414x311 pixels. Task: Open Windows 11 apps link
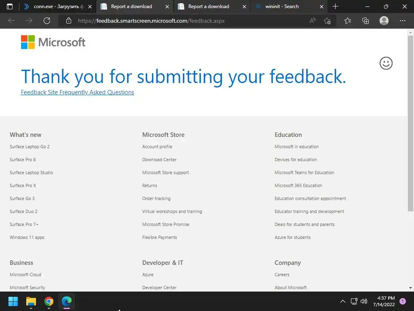tap(27, 237)
